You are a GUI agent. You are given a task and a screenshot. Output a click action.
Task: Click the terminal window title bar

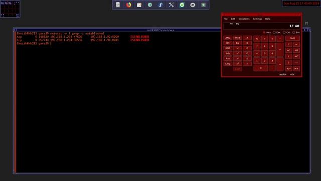click(x=160, y=30)
